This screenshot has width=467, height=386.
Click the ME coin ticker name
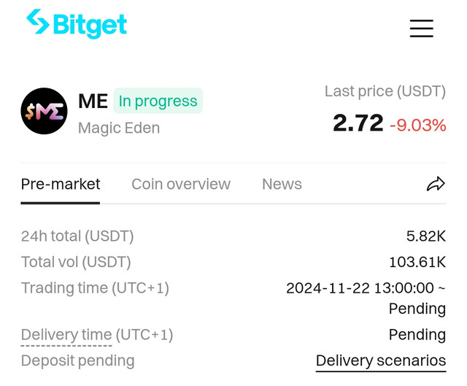tap(93, 101)
